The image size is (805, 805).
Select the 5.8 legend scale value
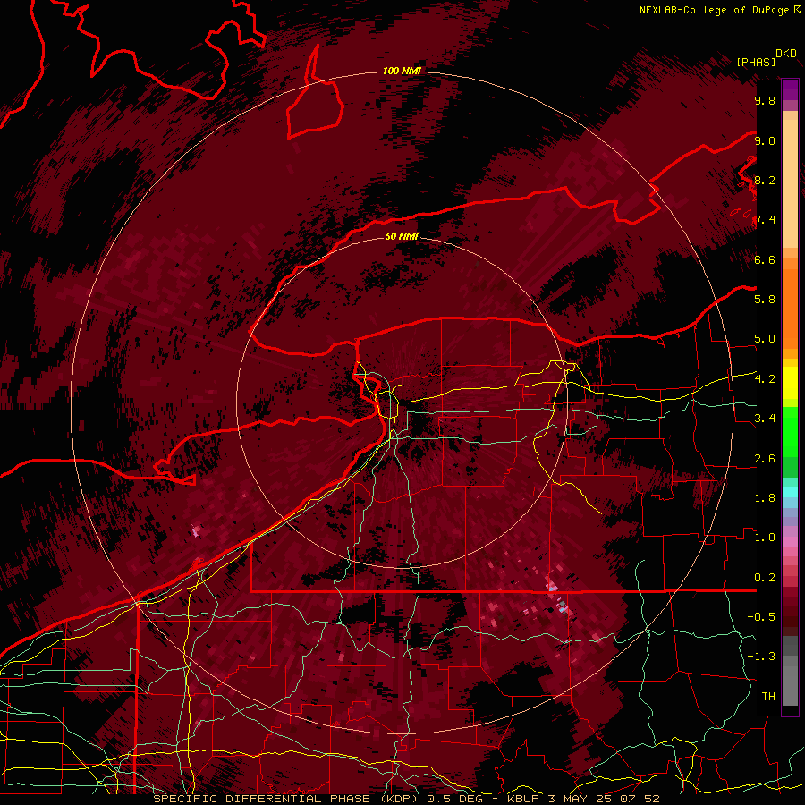765,300
